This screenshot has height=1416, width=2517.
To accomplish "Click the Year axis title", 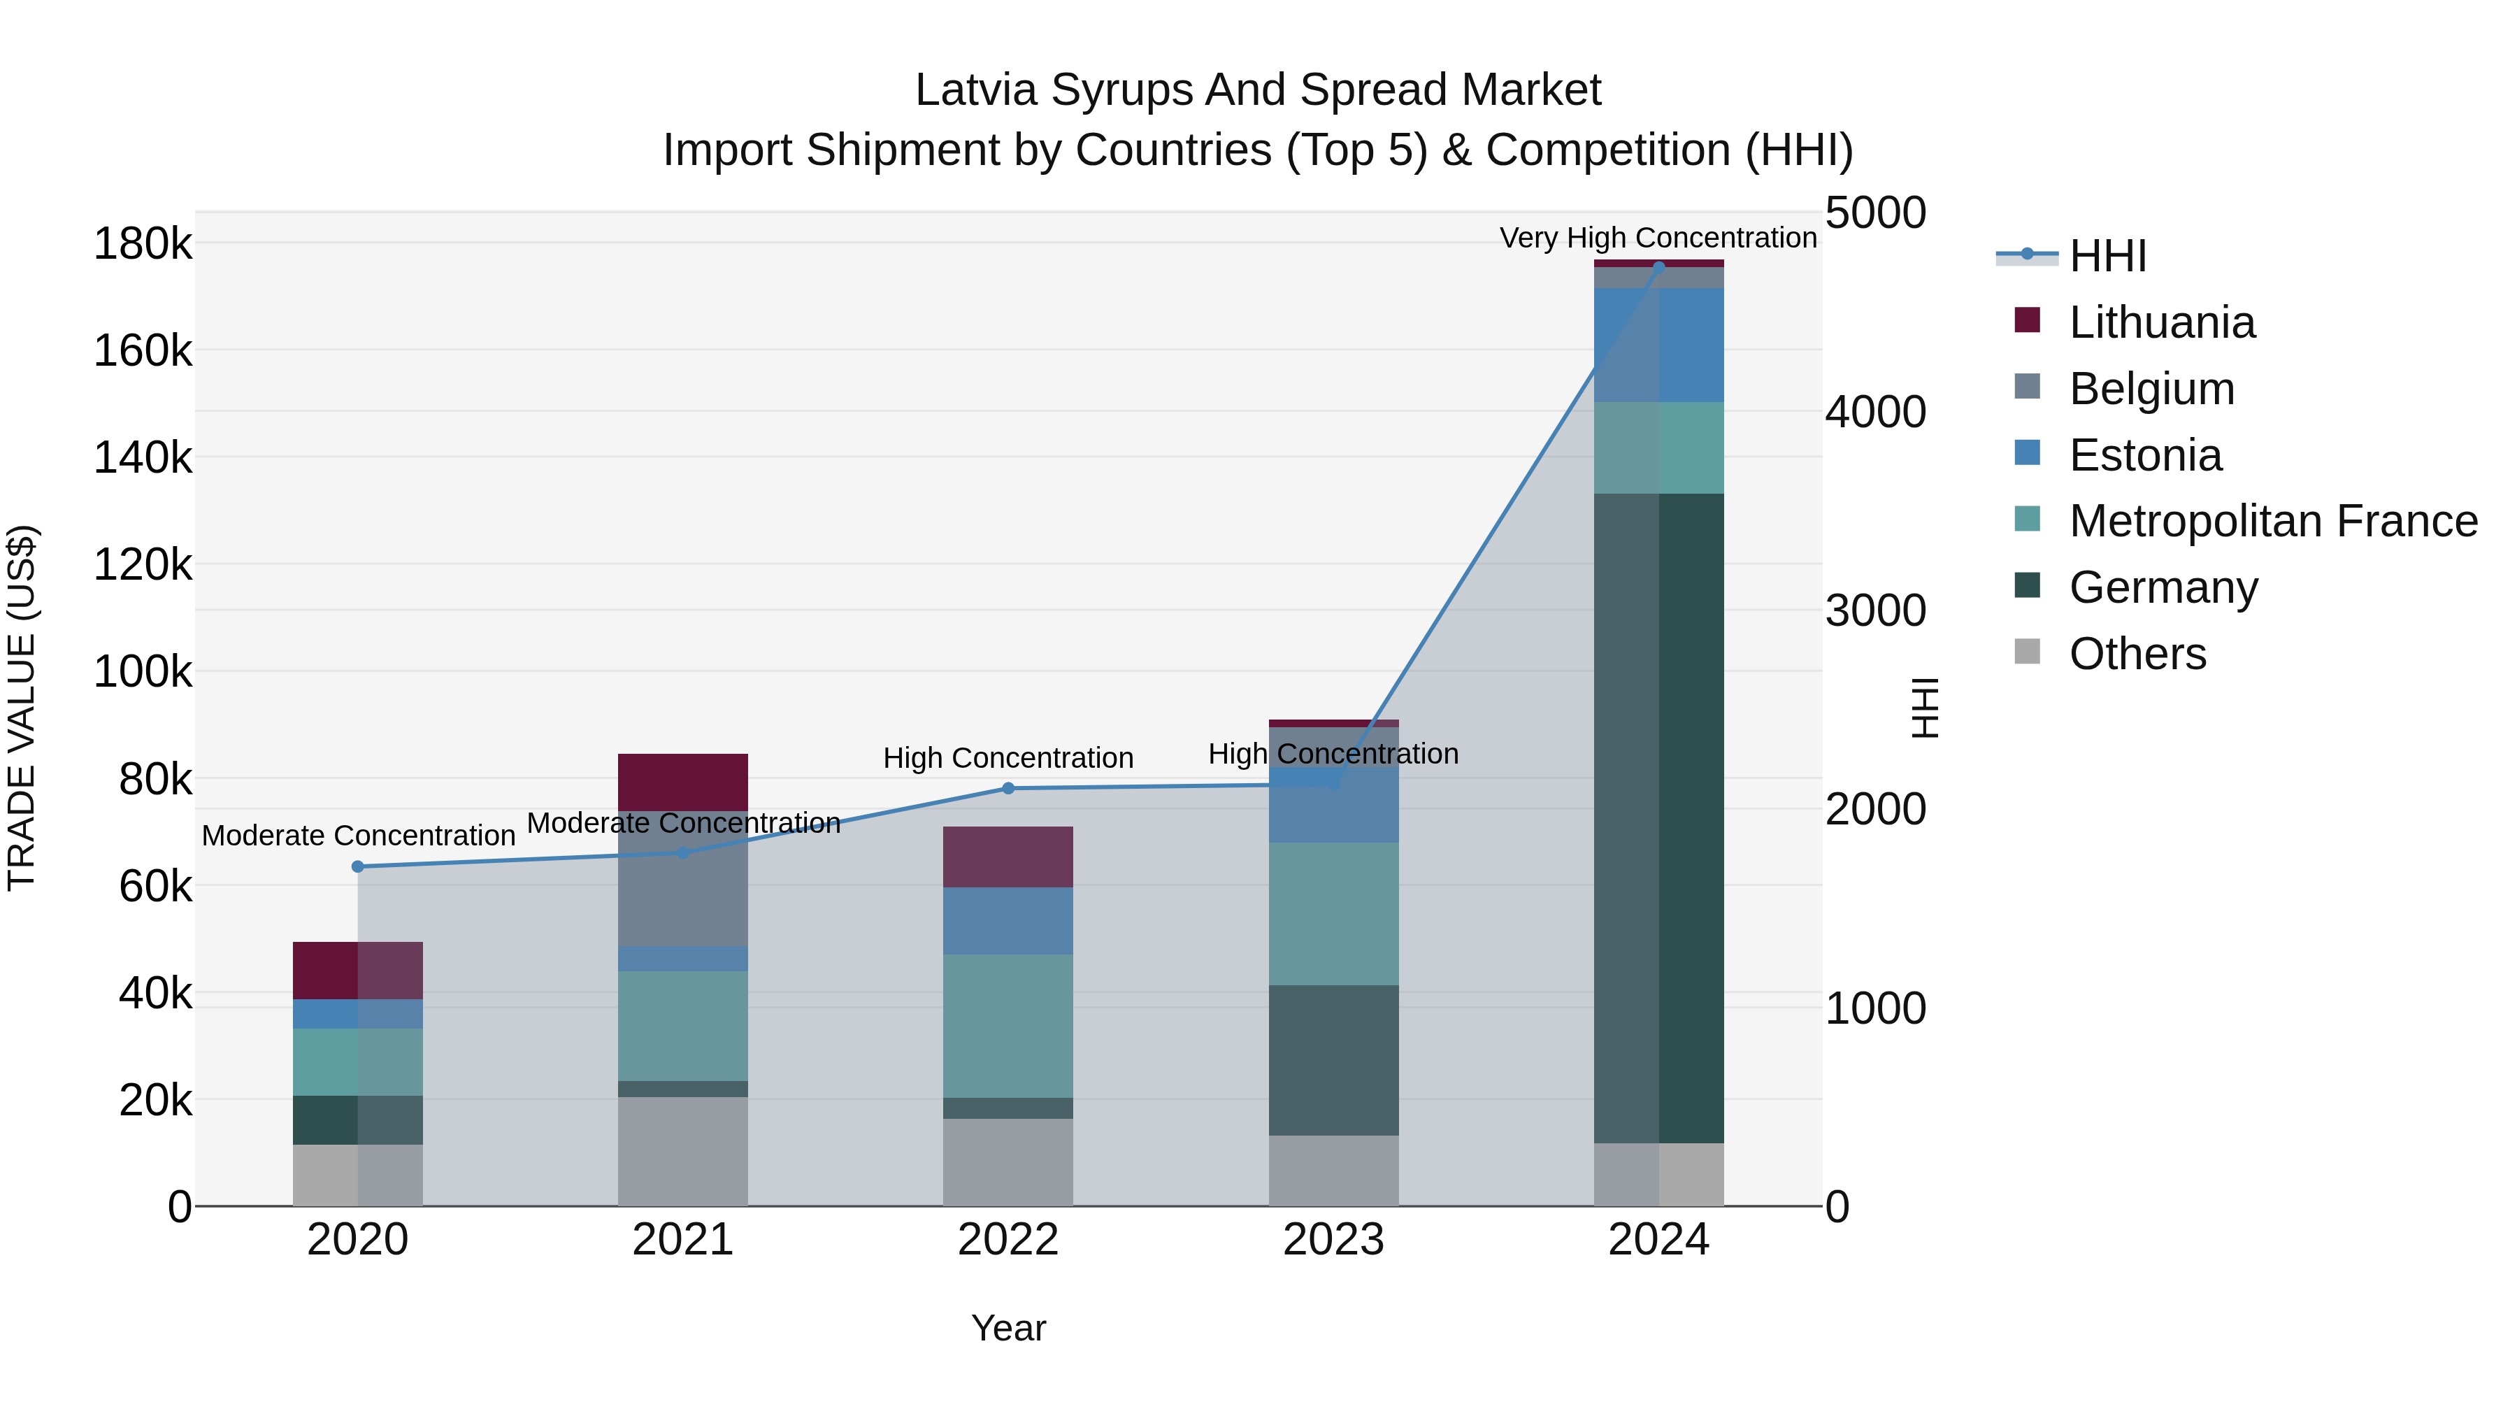I will pyautogui.click(x=1008, y=1328).
